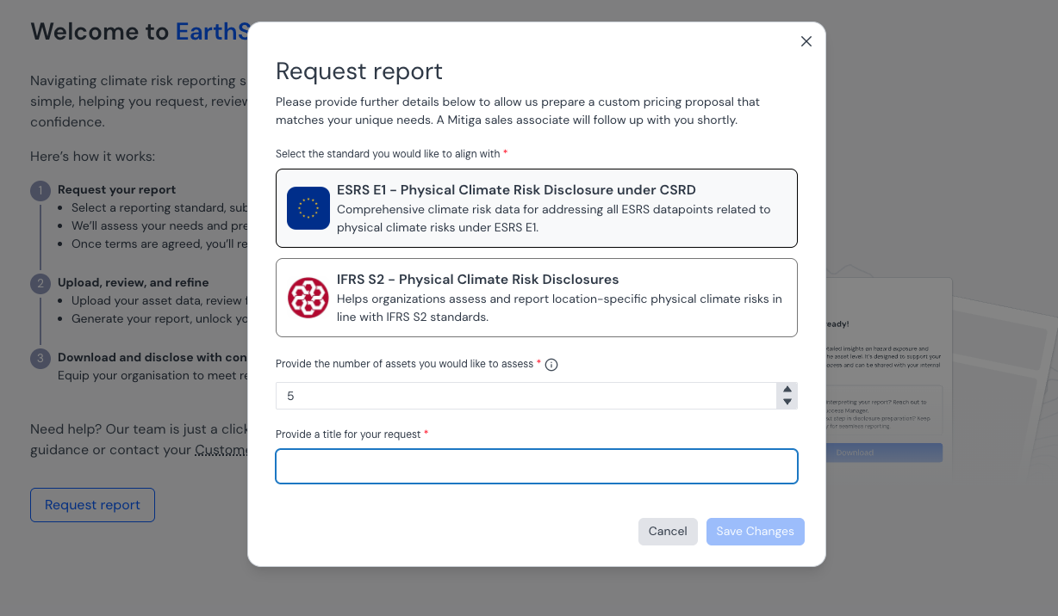Image resolution: width=1058 pixels, height=616 pixels.
Task: Show info tooltip for number of assets
Action: click(551, 365)
